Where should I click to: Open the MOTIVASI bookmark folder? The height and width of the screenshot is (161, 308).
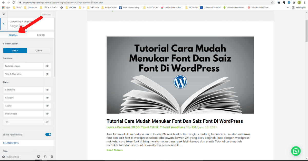[x=191, y=7]
